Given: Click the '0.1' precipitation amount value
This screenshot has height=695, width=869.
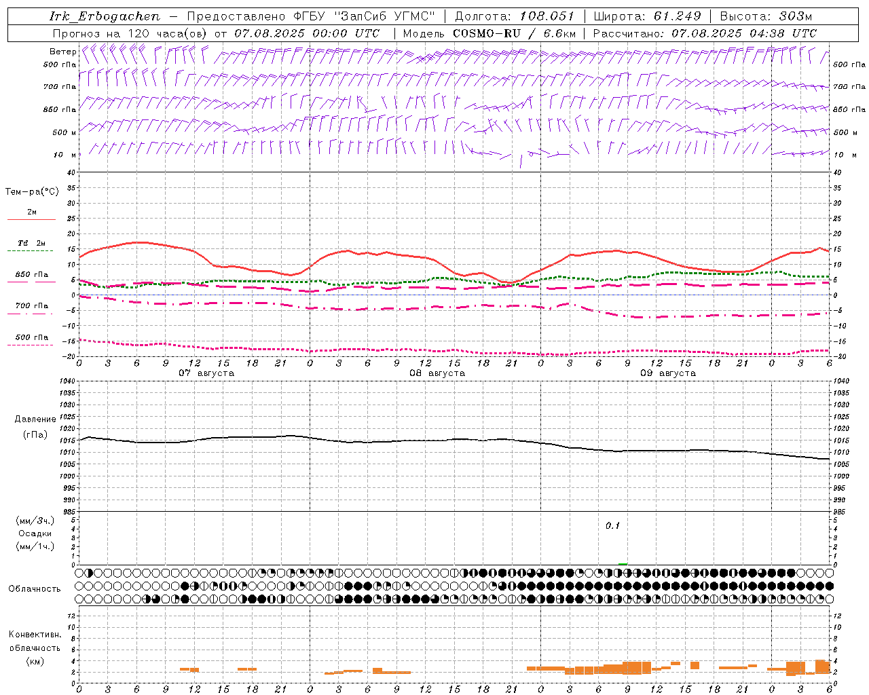Looking at the screenshot, I should [613, 526].
